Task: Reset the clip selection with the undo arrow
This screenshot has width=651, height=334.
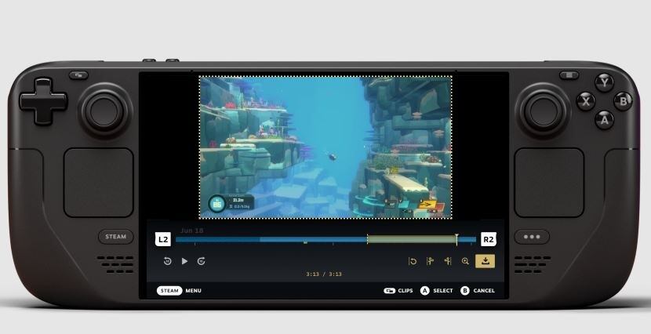Action: tap(413, 261)
